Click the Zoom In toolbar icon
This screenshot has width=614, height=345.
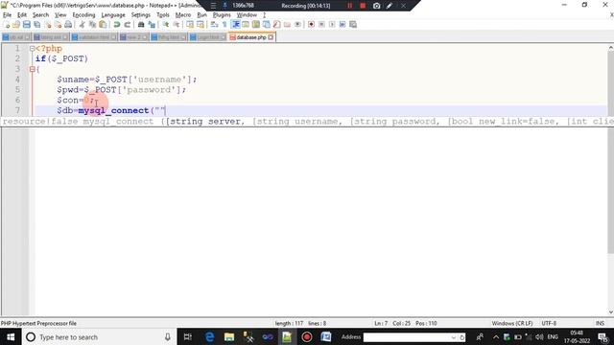click(165, 24)
